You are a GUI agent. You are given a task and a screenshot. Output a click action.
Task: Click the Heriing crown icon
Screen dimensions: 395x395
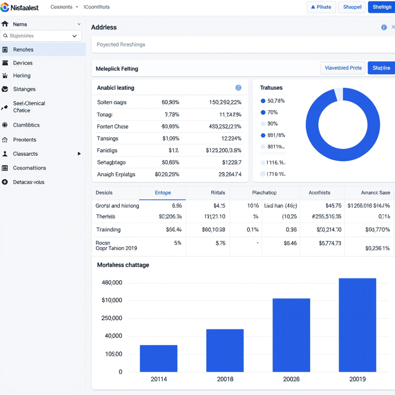pos(5,76)
